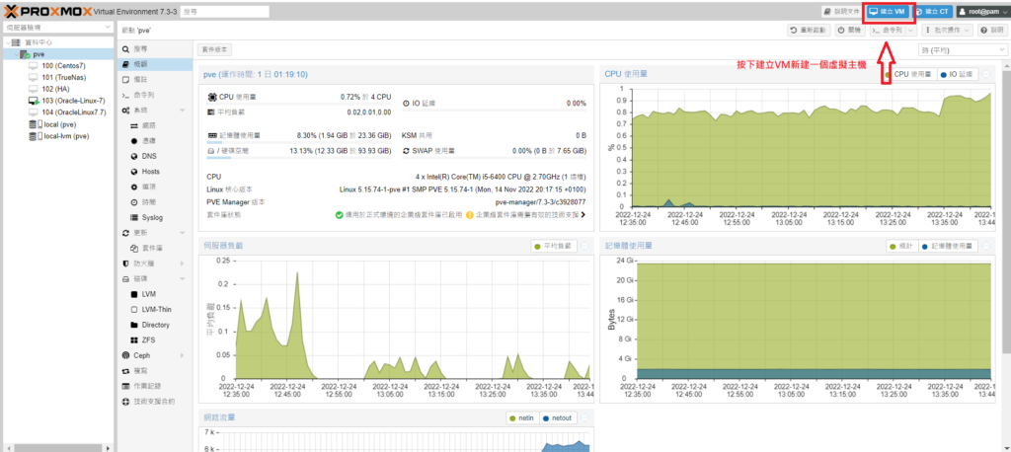Select VM 103 (Oracle-Linux-7) in tree

coord(71,101)
